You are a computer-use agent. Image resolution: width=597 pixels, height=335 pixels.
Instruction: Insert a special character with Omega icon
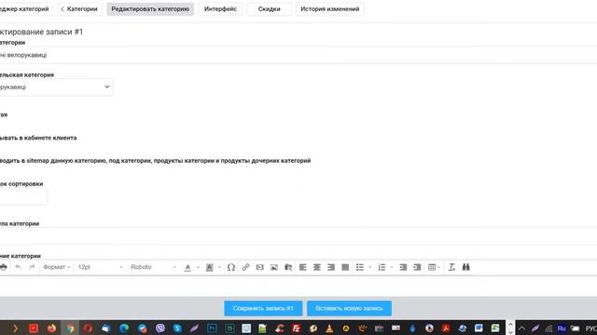coord(231,267)
